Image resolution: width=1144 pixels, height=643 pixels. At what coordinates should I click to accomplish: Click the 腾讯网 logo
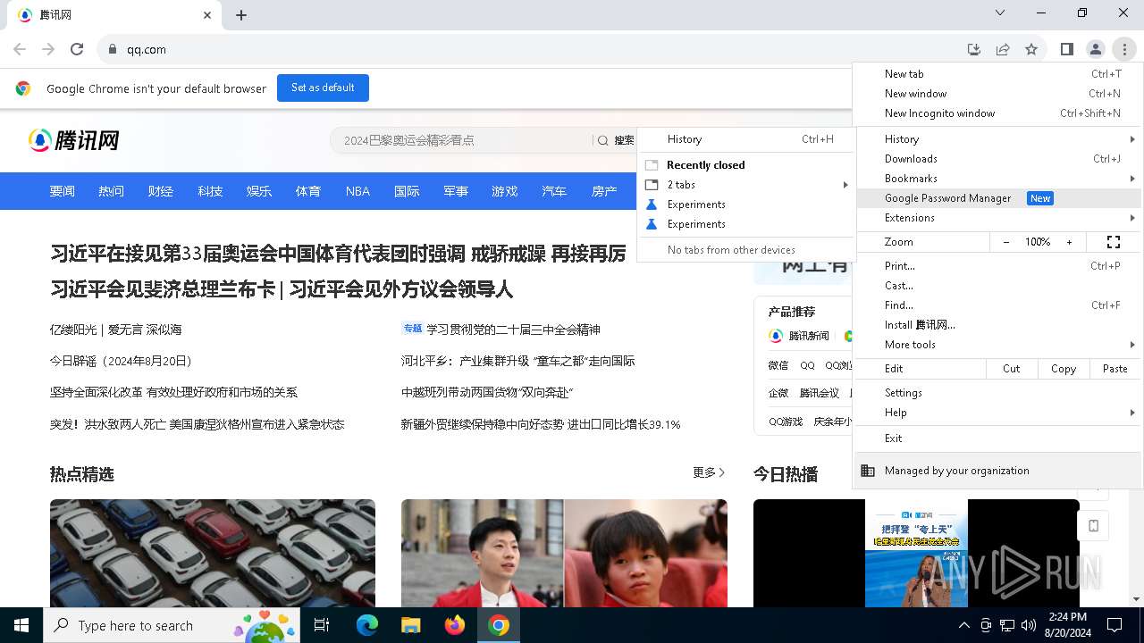74,140
